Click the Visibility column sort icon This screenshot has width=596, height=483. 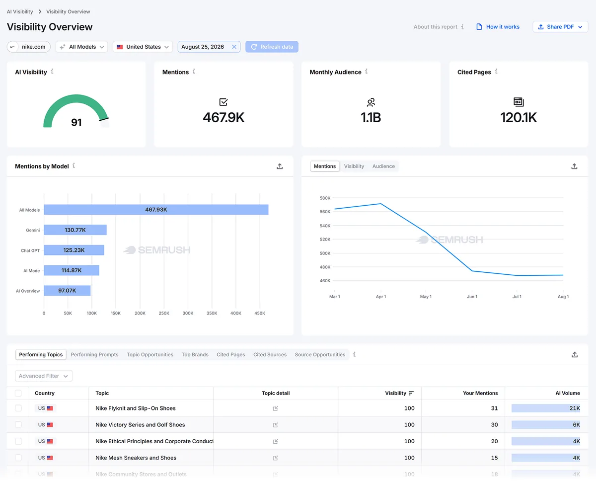(411, 393)
